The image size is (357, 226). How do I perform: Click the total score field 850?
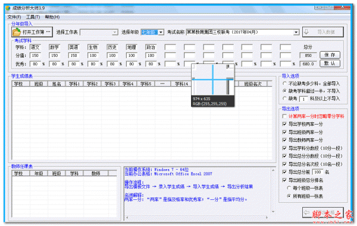(308, 55)
